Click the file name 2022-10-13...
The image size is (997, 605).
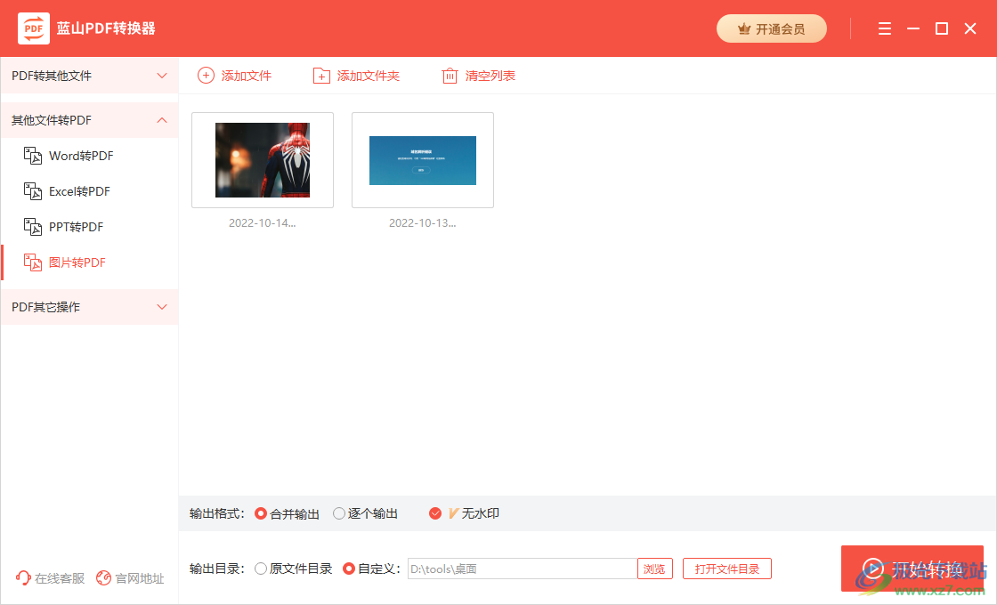pyautogui.click(x=423, y=223)
